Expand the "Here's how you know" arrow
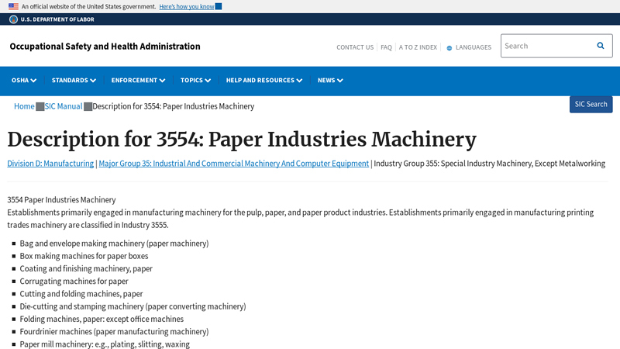620x349 pixels. coord(219,6)
